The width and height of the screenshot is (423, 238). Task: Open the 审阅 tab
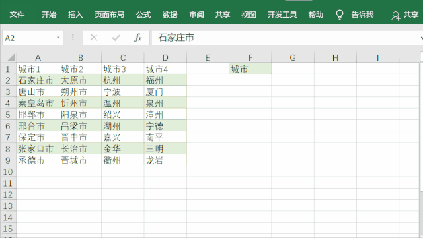pyautogui.click(x=196, y=15)
